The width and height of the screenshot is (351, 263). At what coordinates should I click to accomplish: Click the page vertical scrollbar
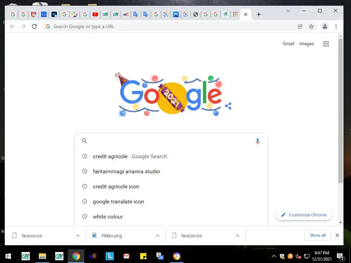pyautogui.click(x=340, y=111)
